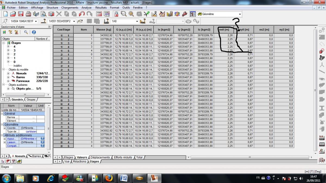The image size is (326, 183).
Task: Open the Fichier menu
Action: click(x=11, y=8)
